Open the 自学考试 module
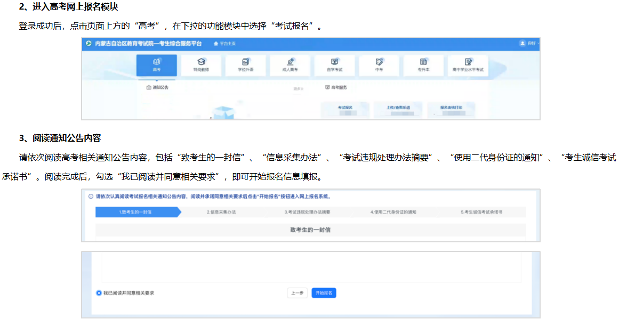The width and height of the screenshot is (619, 319). [x=334, y=65]
